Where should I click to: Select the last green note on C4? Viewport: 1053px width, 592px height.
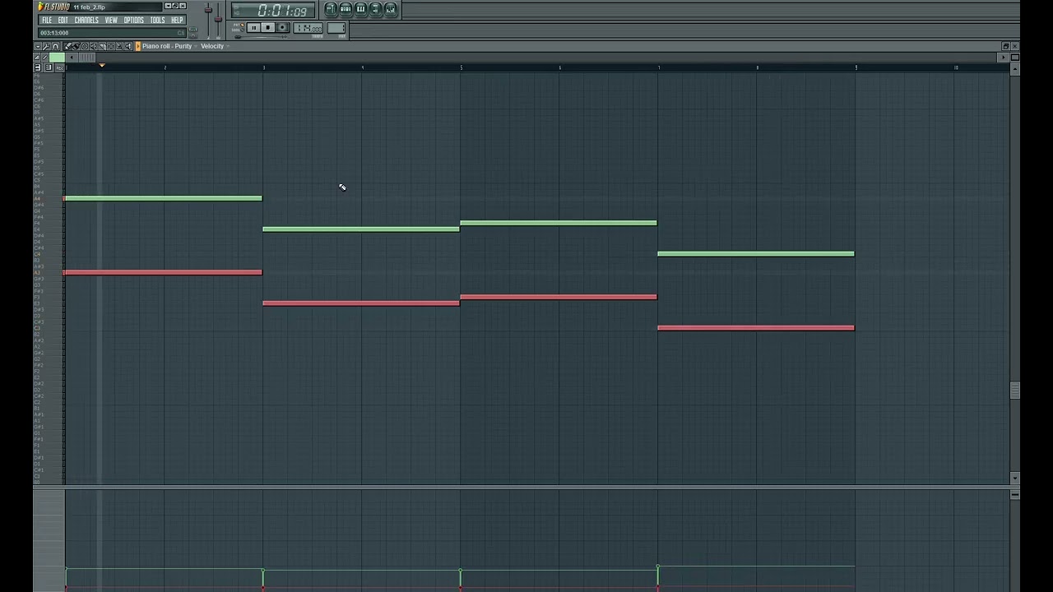coord(756,254)
